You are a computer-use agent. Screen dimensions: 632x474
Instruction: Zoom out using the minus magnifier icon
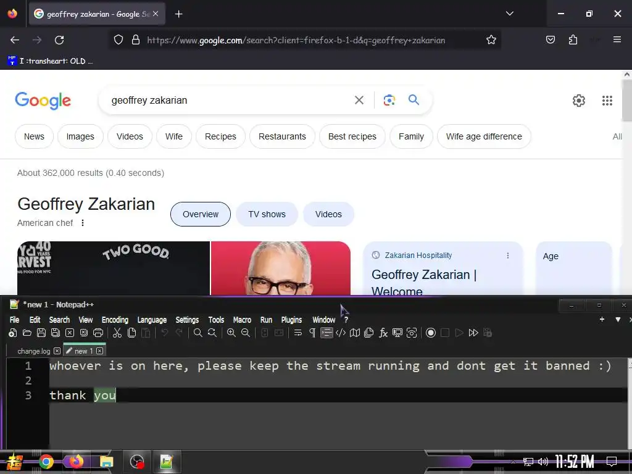pos(246,333)
